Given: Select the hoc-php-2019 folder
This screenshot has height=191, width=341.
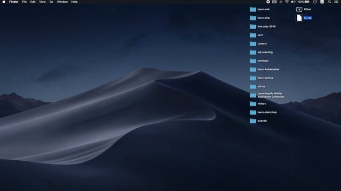Looking at the screenshot, I should coord(253,27).
